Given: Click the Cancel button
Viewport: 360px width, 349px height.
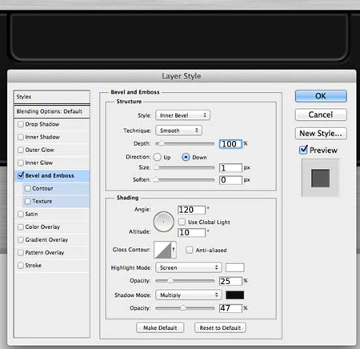Looking at the screenshot, I should (321, 114).
